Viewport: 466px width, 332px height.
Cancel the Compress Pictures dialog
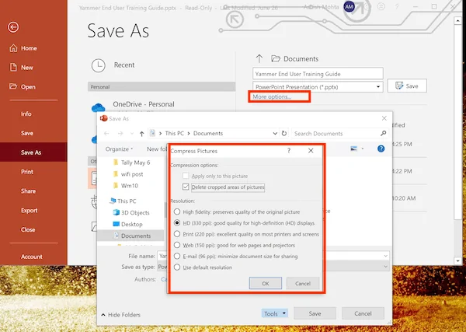click(x=303, y=283)
